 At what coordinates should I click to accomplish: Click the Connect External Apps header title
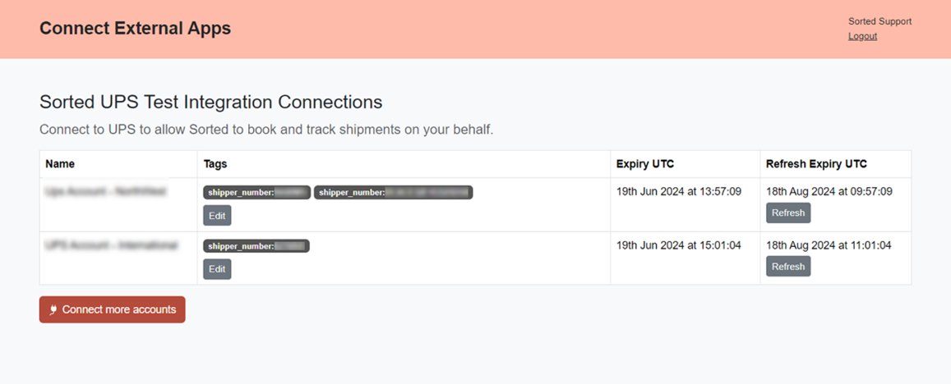pyautogui.click(x=136, y=29)
